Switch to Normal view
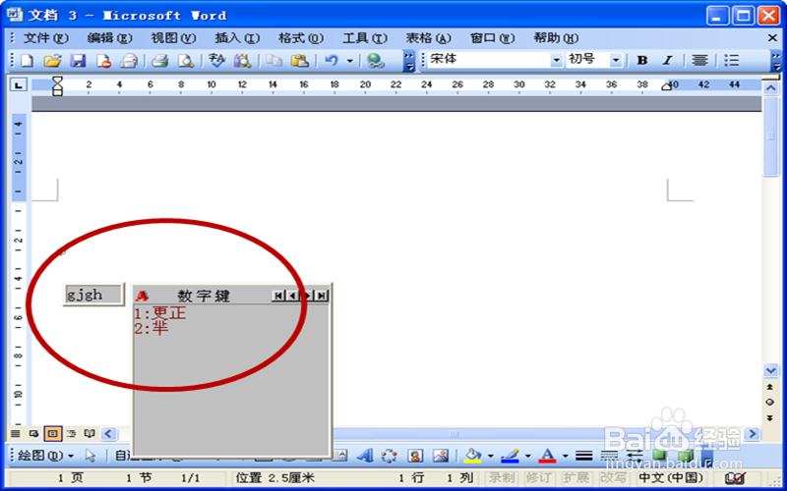 16,433
